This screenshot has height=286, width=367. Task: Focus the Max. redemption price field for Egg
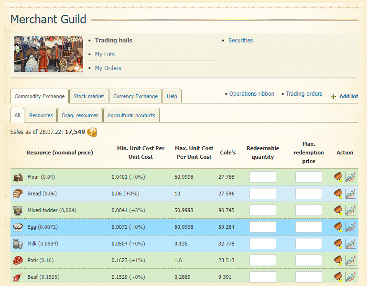tap(309, 227)
